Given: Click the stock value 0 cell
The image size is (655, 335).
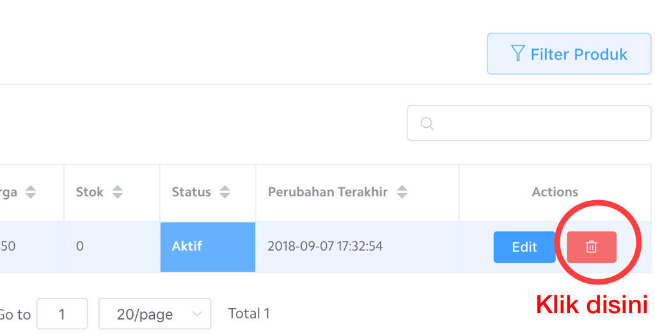Looking at the screenshot, I should [80, 246].
